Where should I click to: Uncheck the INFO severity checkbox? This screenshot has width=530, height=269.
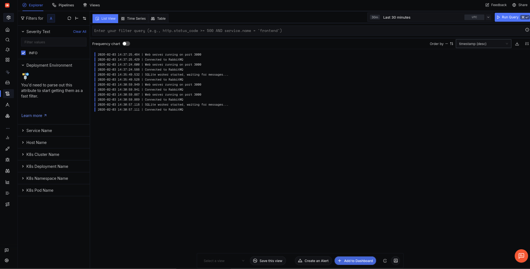[23, 53]
